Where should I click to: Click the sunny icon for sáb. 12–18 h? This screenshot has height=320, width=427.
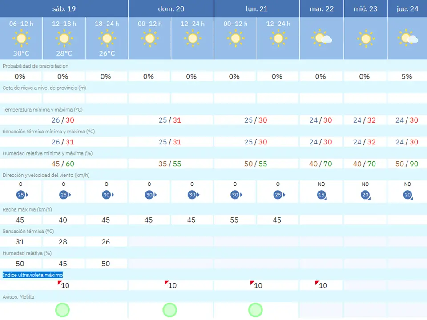pos(64,38)
